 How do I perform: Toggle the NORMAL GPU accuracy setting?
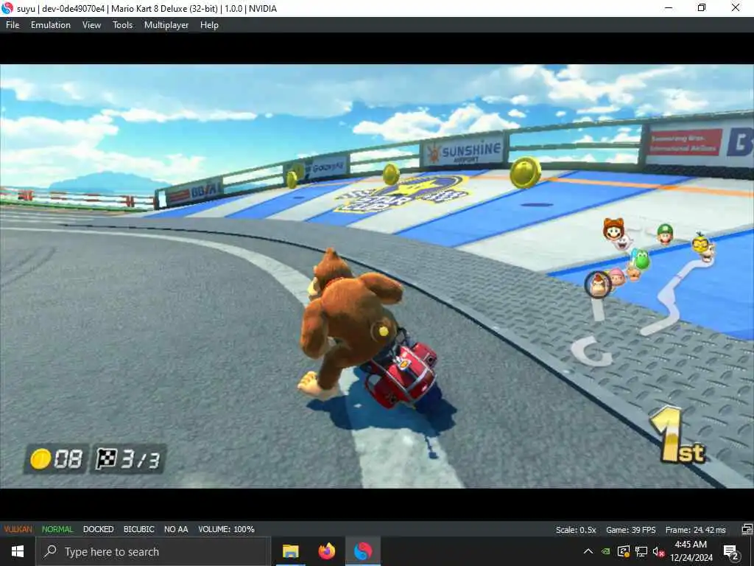(x=57, y=529)
